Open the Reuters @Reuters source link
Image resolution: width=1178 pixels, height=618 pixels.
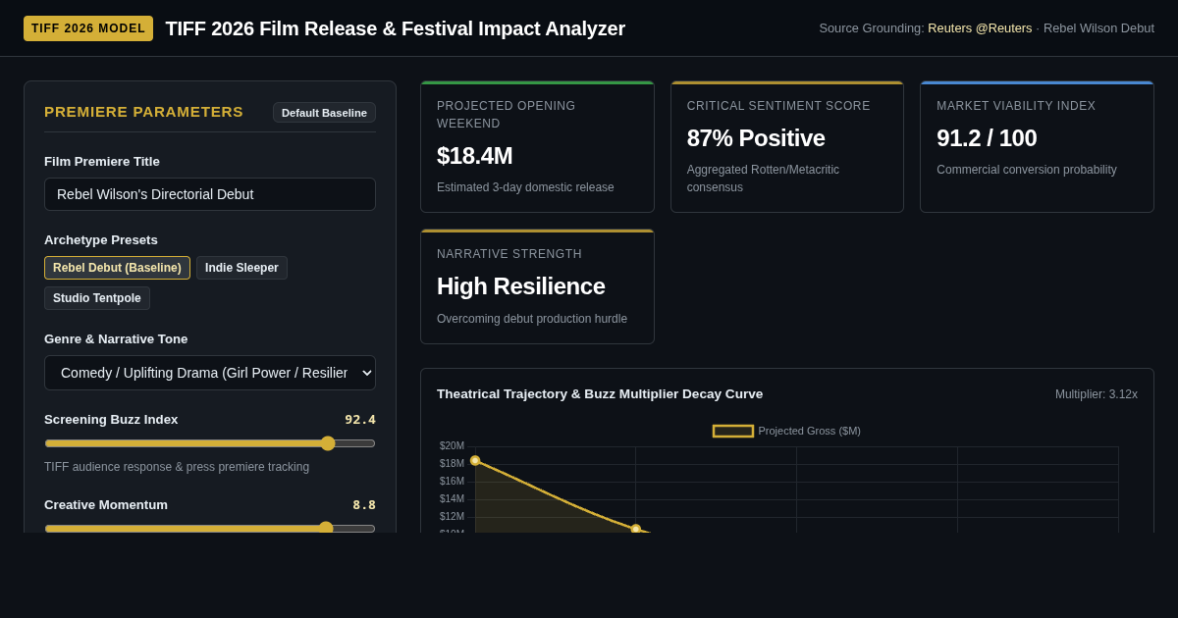(980, 28)
